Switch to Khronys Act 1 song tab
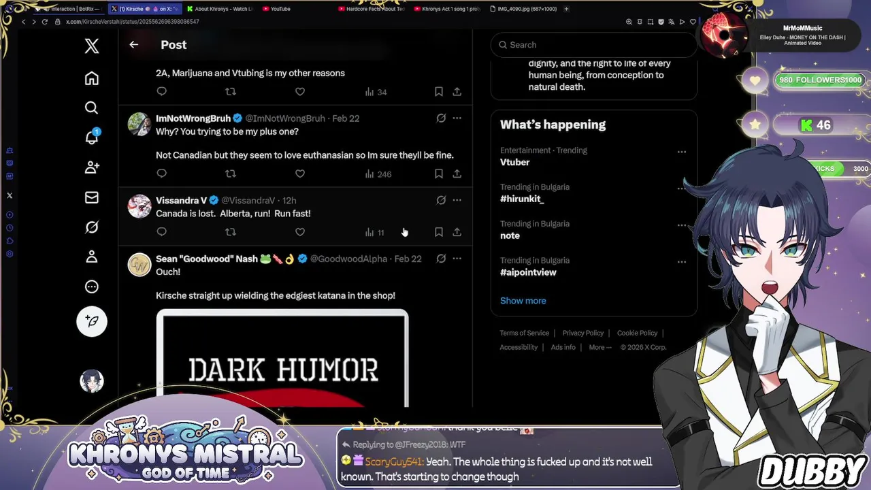This screenshot has height=490, width=871. [x=447, y=9]
